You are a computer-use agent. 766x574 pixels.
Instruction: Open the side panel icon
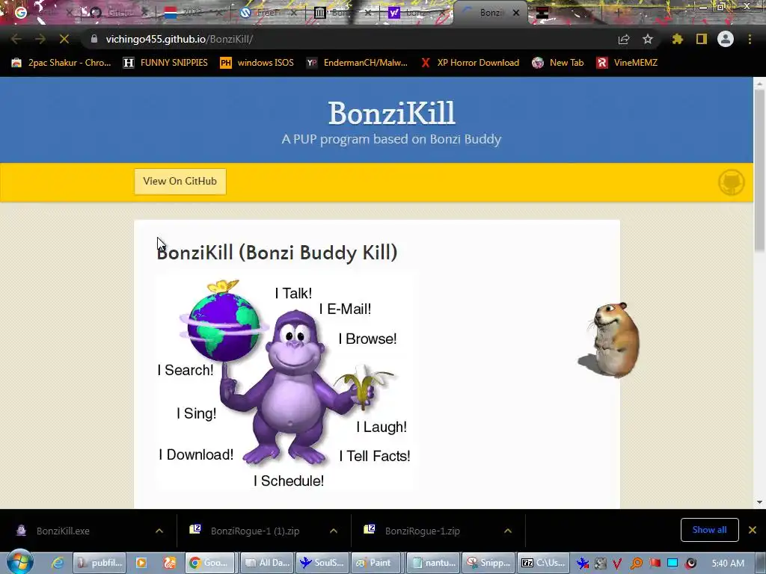[x=702, y=39]
